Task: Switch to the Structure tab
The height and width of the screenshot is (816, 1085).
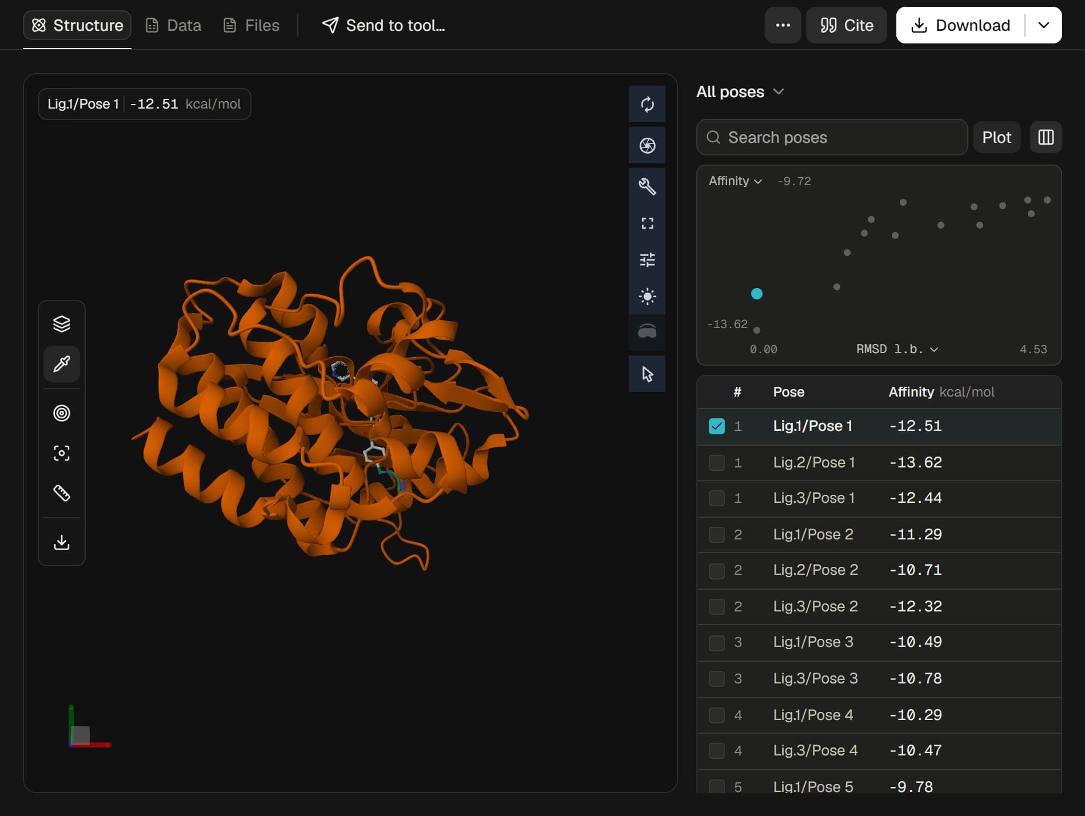Action: coord(77,25)
